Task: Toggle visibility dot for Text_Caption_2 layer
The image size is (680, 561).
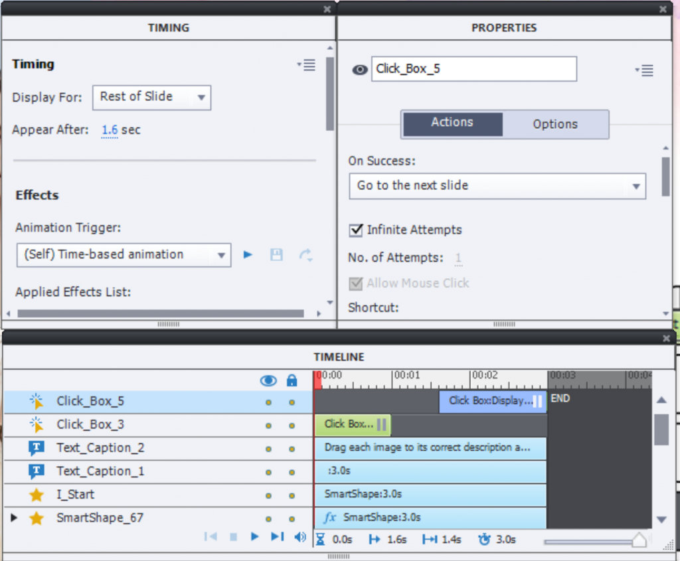Action: pyautogui.click(x=268, y=449)
